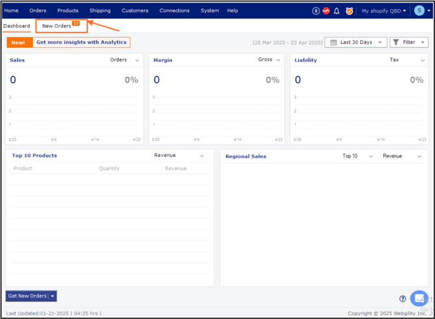Image resolution: width=435 pixels, height=319 pixels.
Task: Open the notifications bell
Action: [336, 11]
